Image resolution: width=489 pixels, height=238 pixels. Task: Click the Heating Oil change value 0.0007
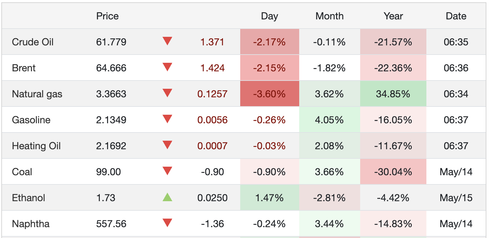tap(212, 146)
